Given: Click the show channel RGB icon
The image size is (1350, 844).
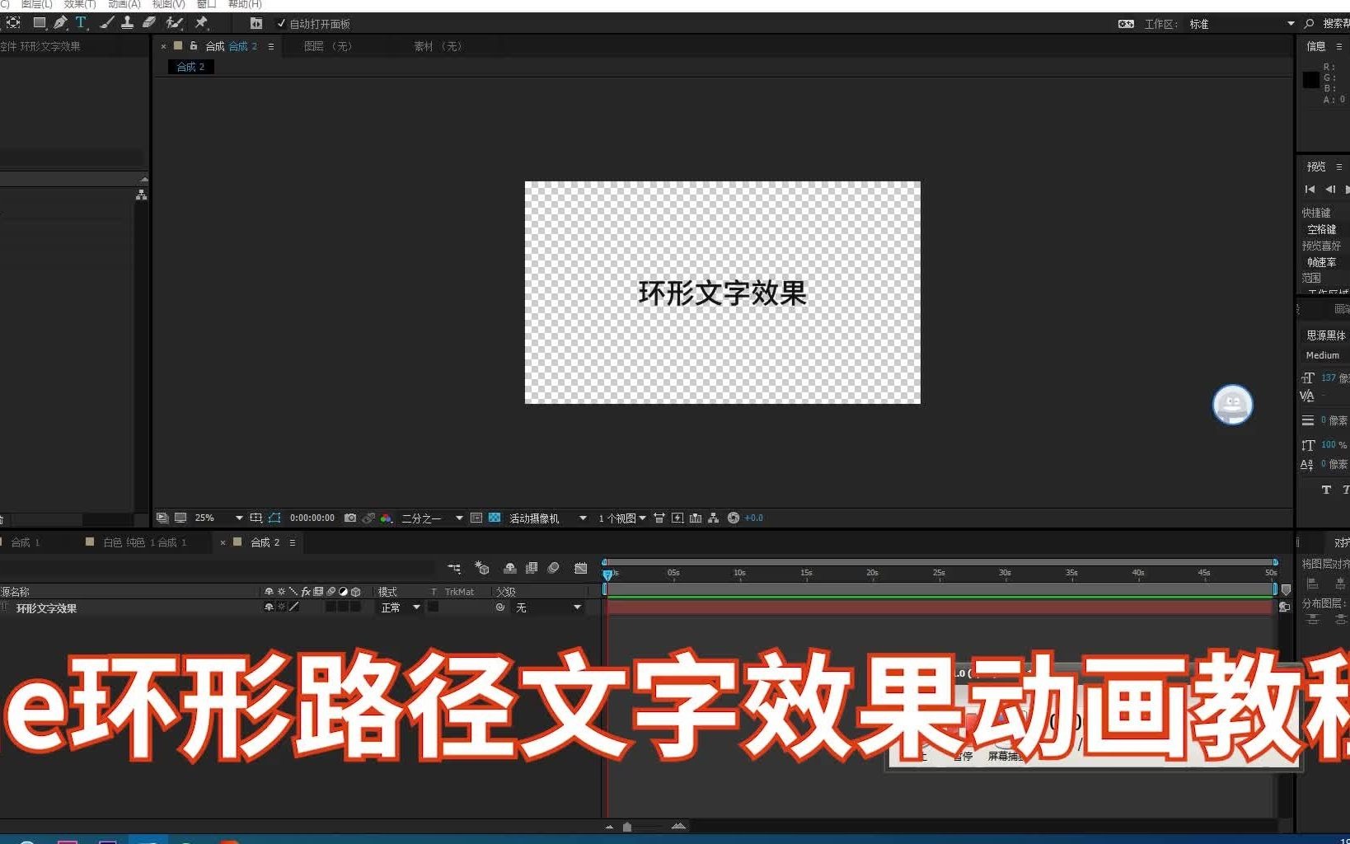Looking at the screenshot, I should point(386,518).
